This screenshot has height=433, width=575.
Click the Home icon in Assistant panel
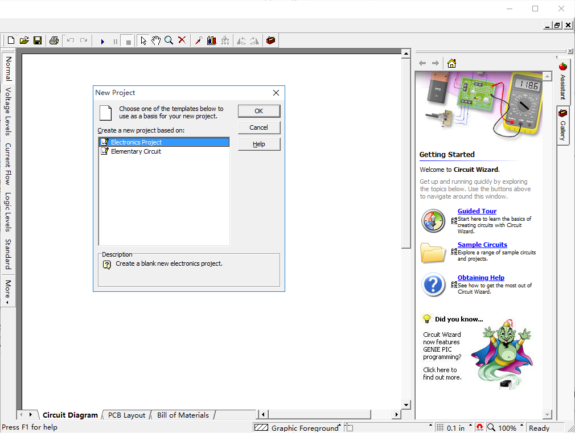(451, 63)
